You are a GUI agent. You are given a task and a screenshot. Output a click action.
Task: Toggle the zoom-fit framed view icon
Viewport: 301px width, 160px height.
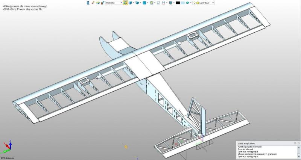[158, 3]
